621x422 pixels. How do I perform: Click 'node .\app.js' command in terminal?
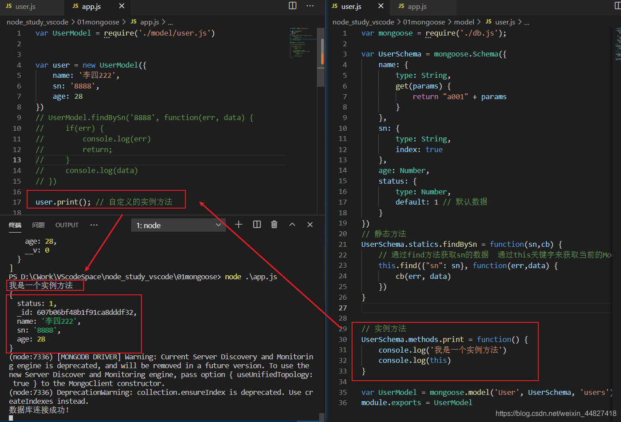(x=251, y=277)
